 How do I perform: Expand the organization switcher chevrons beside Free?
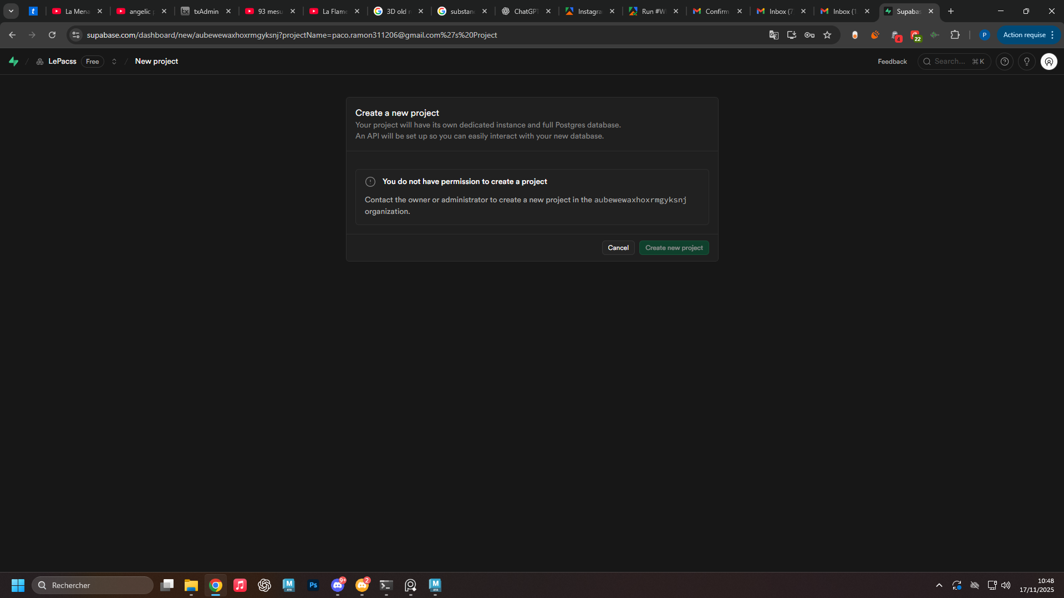[114, 62]
